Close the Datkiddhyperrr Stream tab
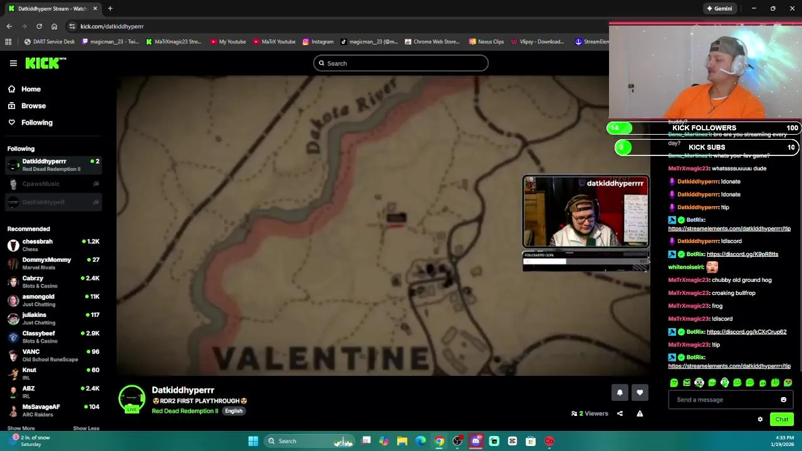The height and width of the screenshot is (451, 802). 95,9
